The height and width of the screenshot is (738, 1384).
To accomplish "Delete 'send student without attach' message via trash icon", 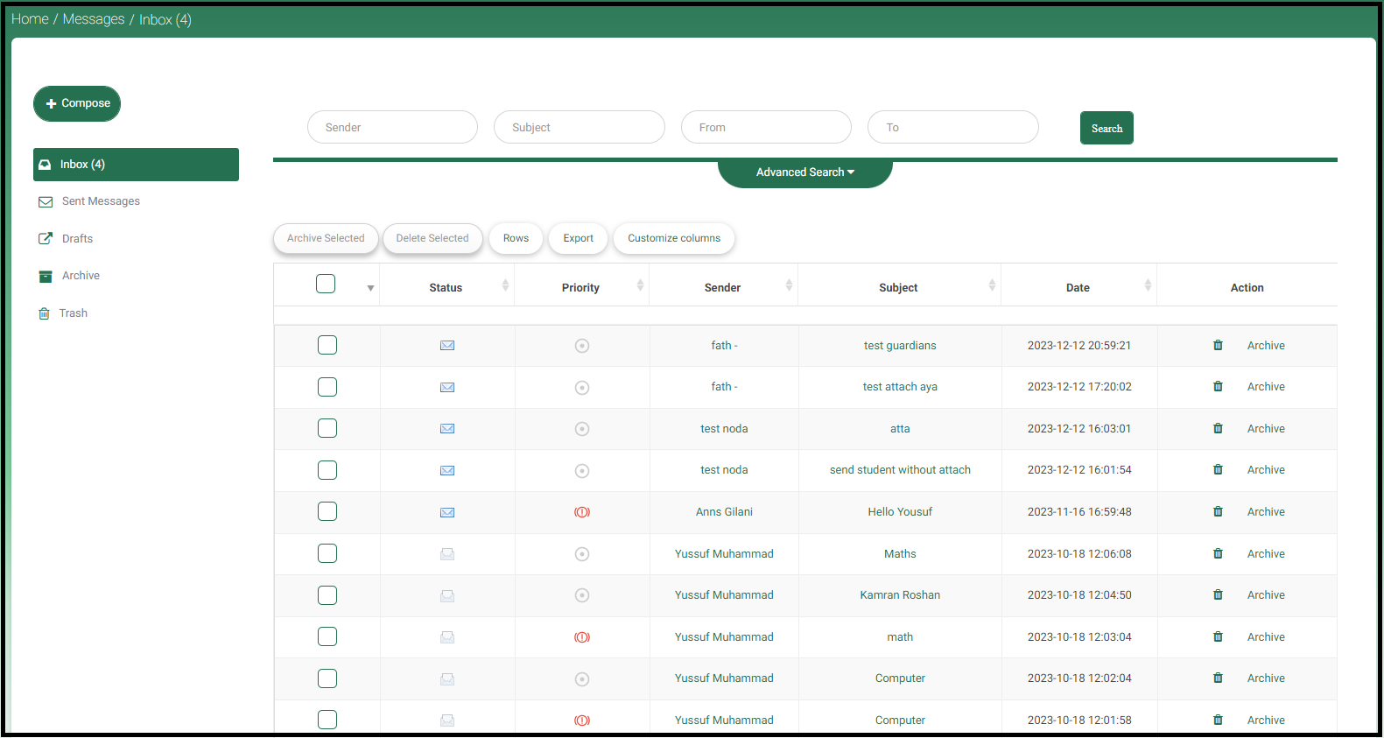I will [1218, 469].
